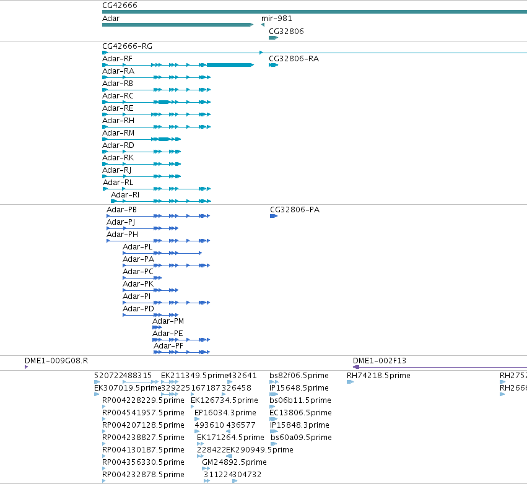Click the RP004238827.5prime EST label

[143, 438]
